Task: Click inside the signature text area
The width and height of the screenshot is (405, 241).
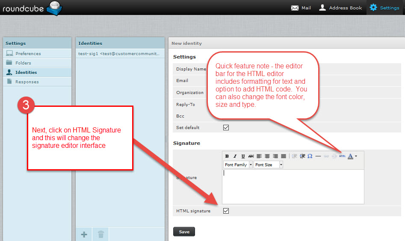Action: click(x=293, y=187)
